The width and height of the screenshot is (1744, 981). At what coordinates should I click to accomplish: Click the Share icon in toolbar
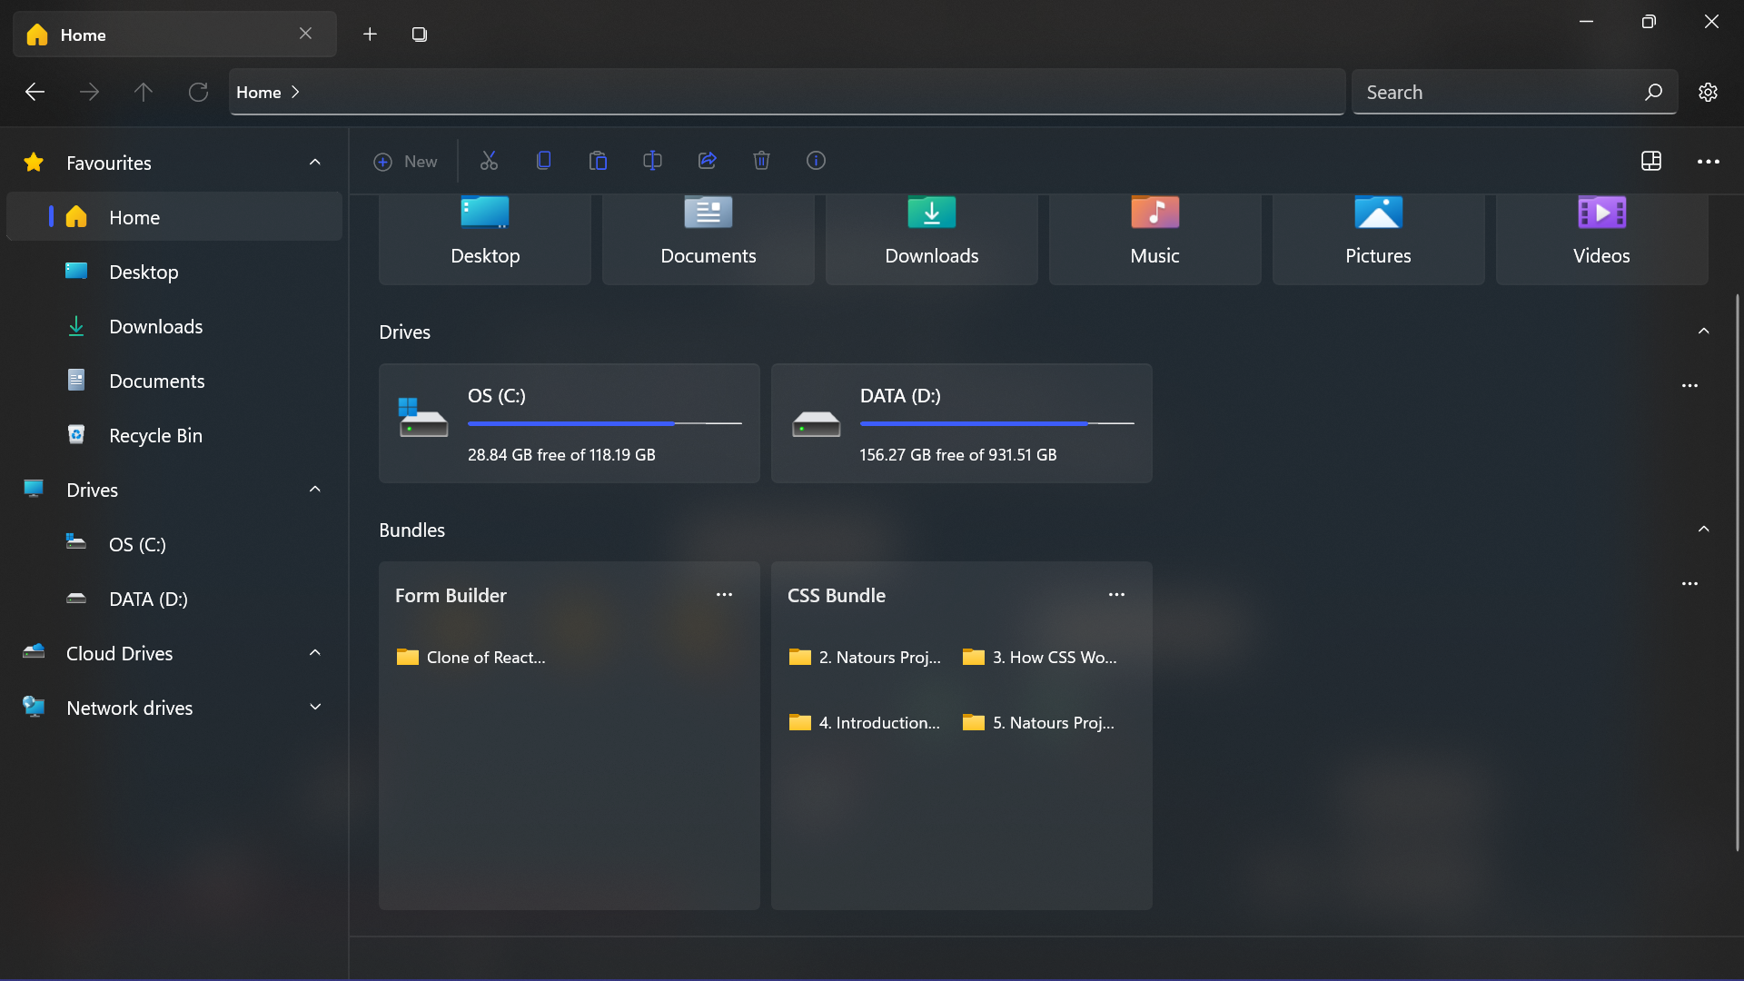click(707, 161)
